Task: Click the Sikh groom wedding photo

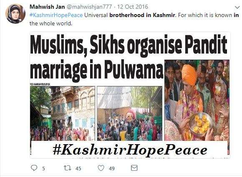Action: point(197,100)
